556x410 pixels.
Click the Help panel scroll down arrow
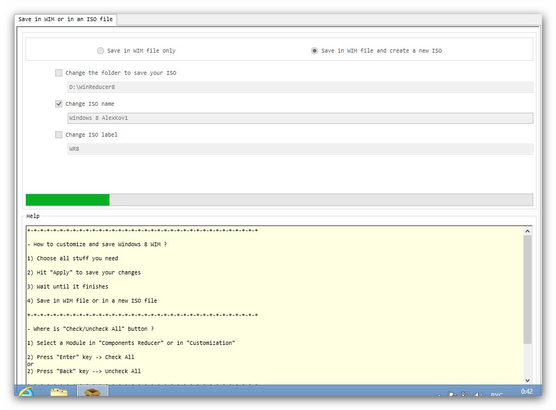[x=527, y=380]
